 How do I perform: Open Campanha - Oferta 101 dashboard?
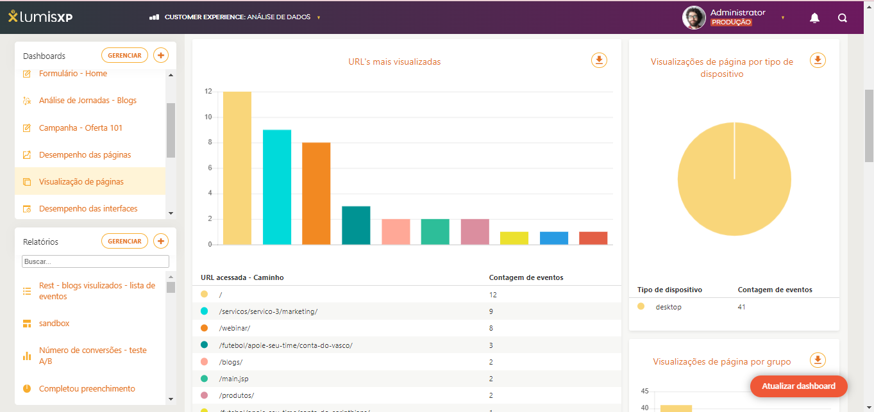(81, 128)
